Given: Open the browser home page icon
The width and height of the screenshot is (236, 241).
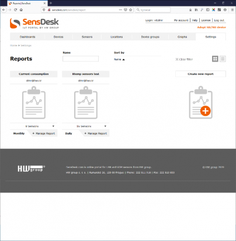Looking at the screenshot, I should point(21,10).
